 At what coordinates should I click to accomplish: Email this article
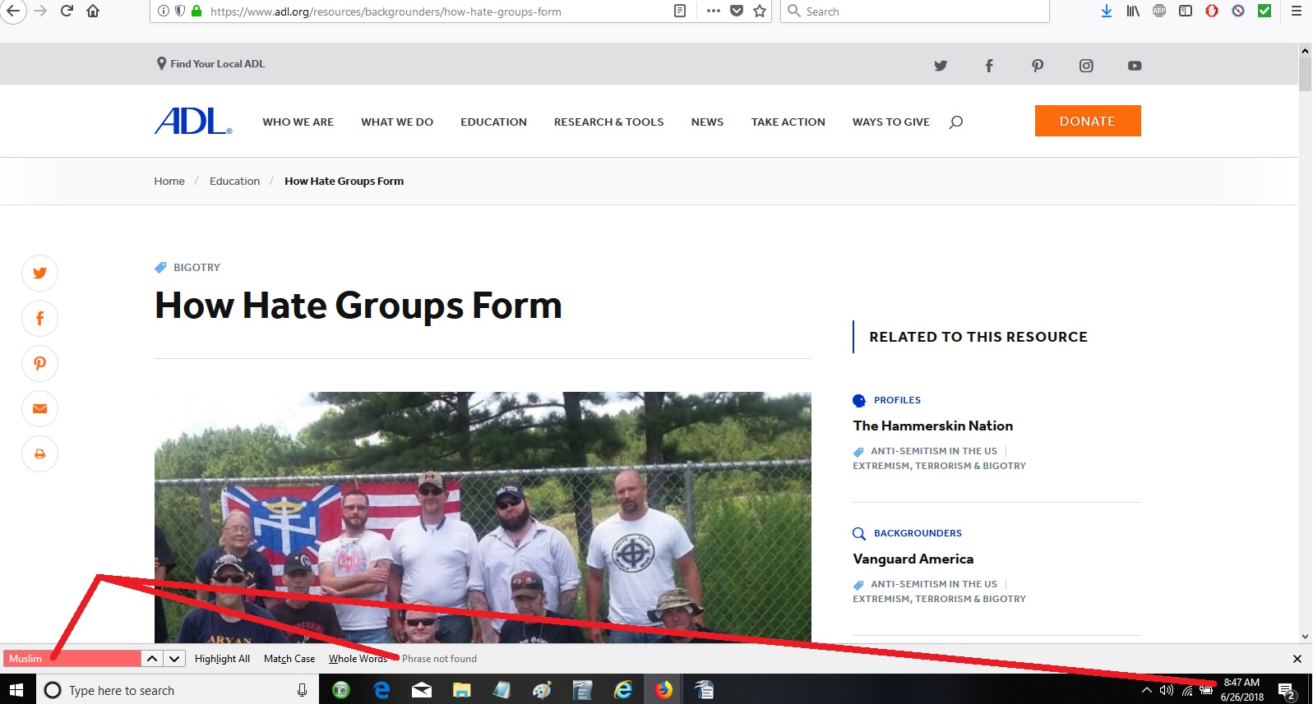[x=39, y=408]
